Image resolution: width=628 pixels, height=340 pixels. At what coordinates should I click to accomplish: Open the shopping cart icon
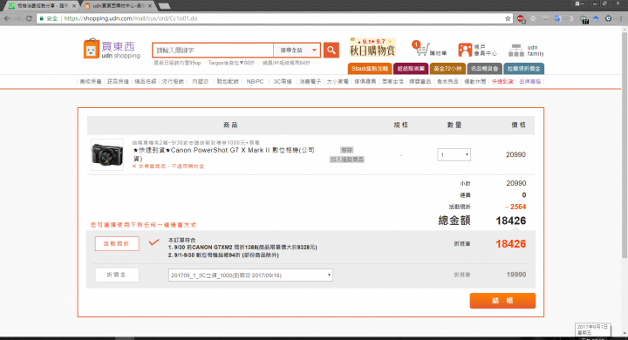(x=421, y=50)
